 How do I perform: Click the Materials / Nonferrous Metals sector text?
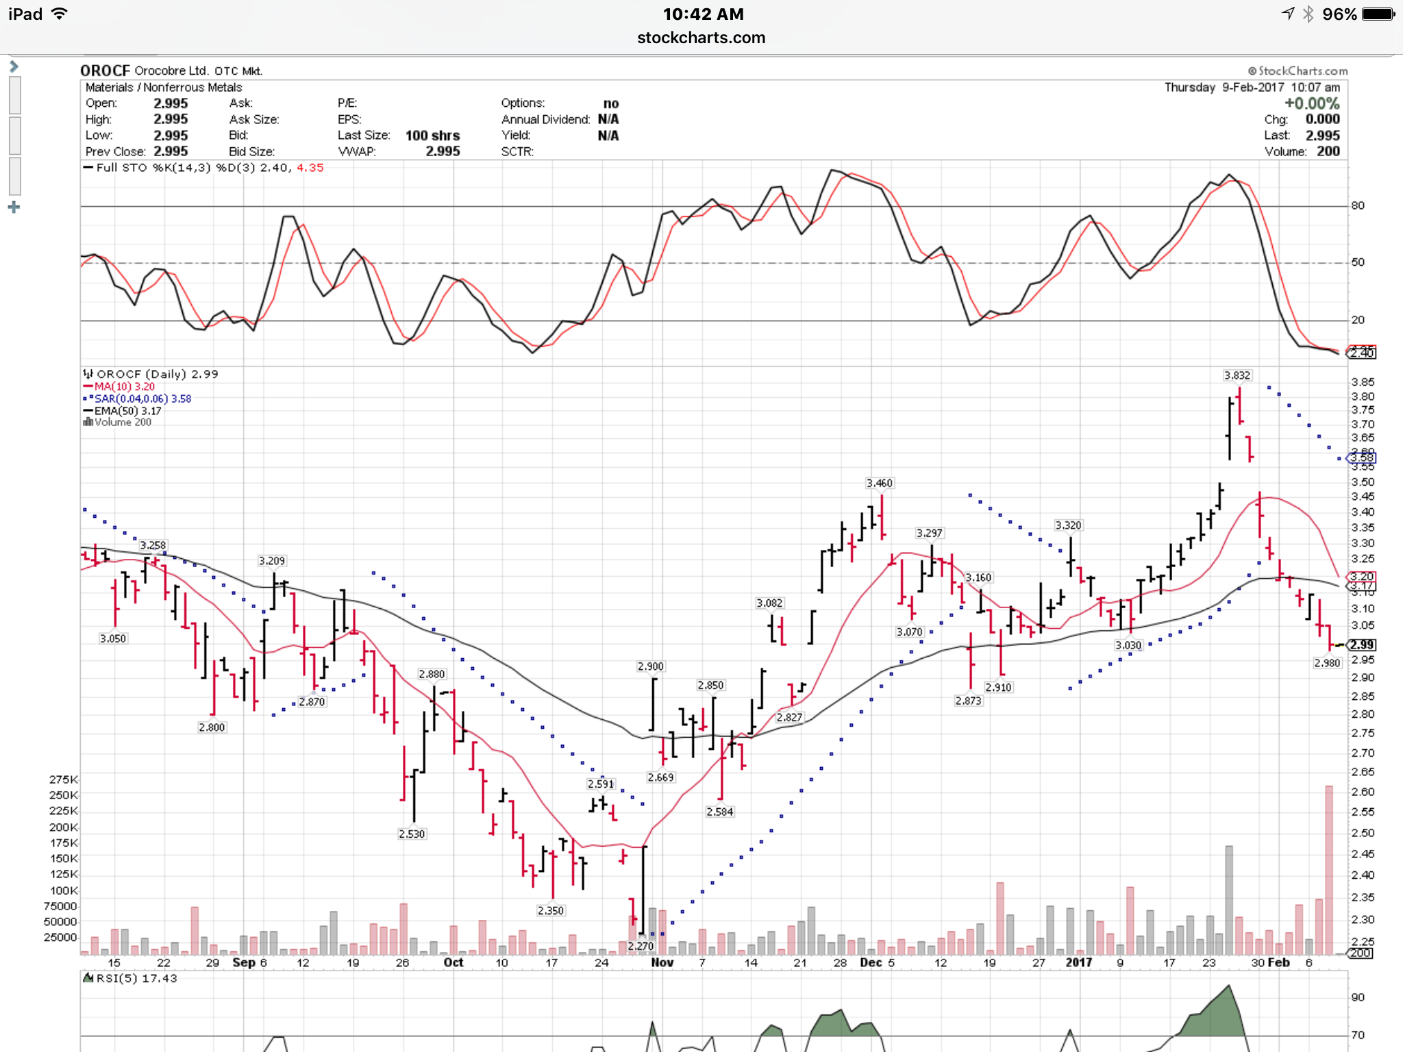click(164, 87)
